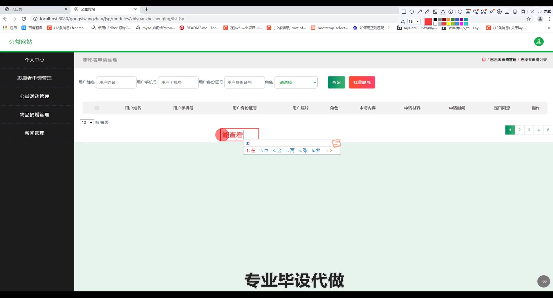
Task: Open 志愿者申请管理 in sidebar
Action: click(x=35, y=78)
